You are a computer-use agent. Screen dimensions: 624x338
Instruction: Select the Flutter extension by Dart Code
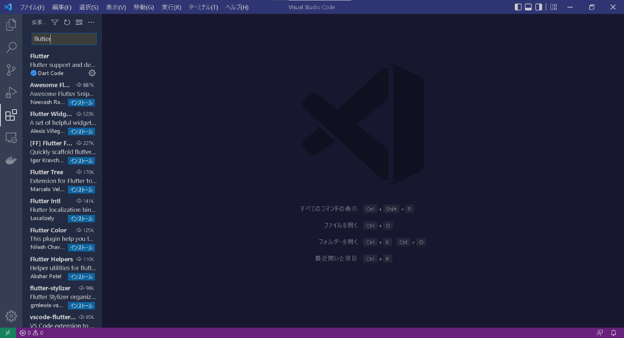pyautogui.click(x=62, y=65)
